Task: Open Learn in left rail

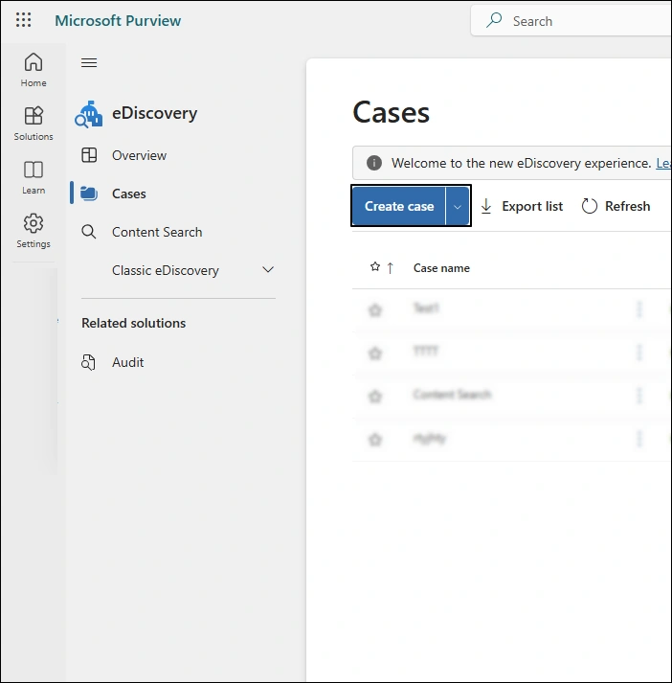Action: pos(34,177)
